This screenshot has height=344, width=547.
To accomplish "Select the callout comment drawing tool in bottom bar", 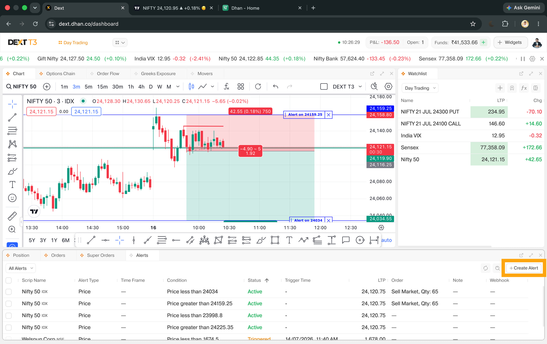I will point(346,240).
